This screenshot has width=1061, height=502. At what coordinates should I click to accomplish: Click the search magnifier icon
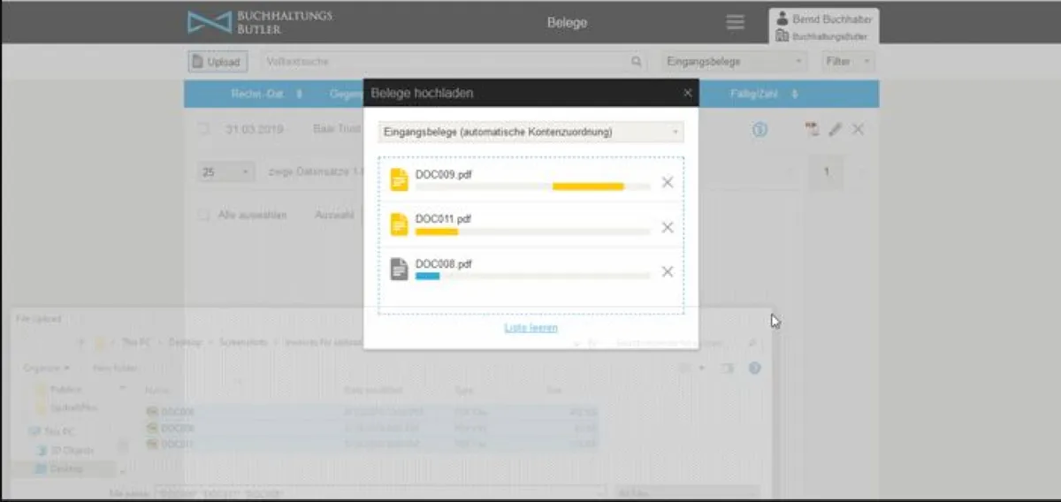pyautogui.click(x=636, y=62)
